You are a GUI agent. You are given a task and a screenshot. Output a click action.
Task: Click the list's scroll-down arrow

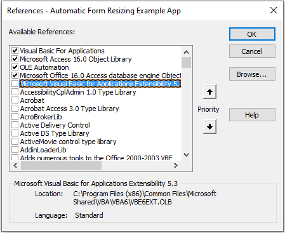tap(186, 155)
